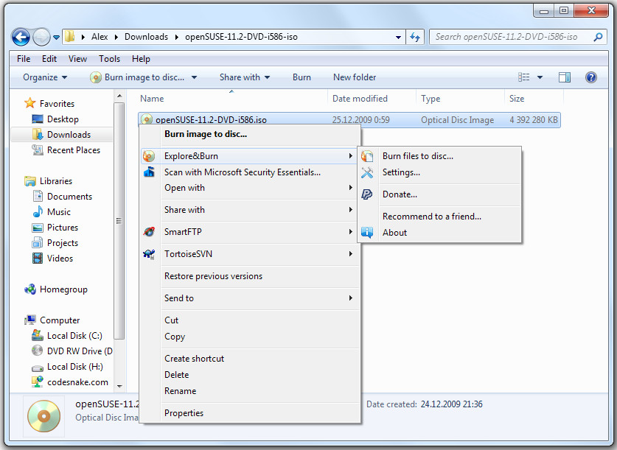Viewport: 617px width, 450px height.
Task: Click the About info icon
Action: point(367,232)
